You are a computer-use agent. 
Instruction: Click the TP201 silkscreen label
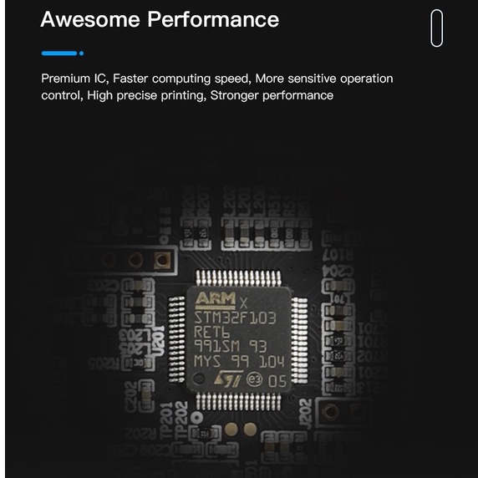click(x=166, y=421)
